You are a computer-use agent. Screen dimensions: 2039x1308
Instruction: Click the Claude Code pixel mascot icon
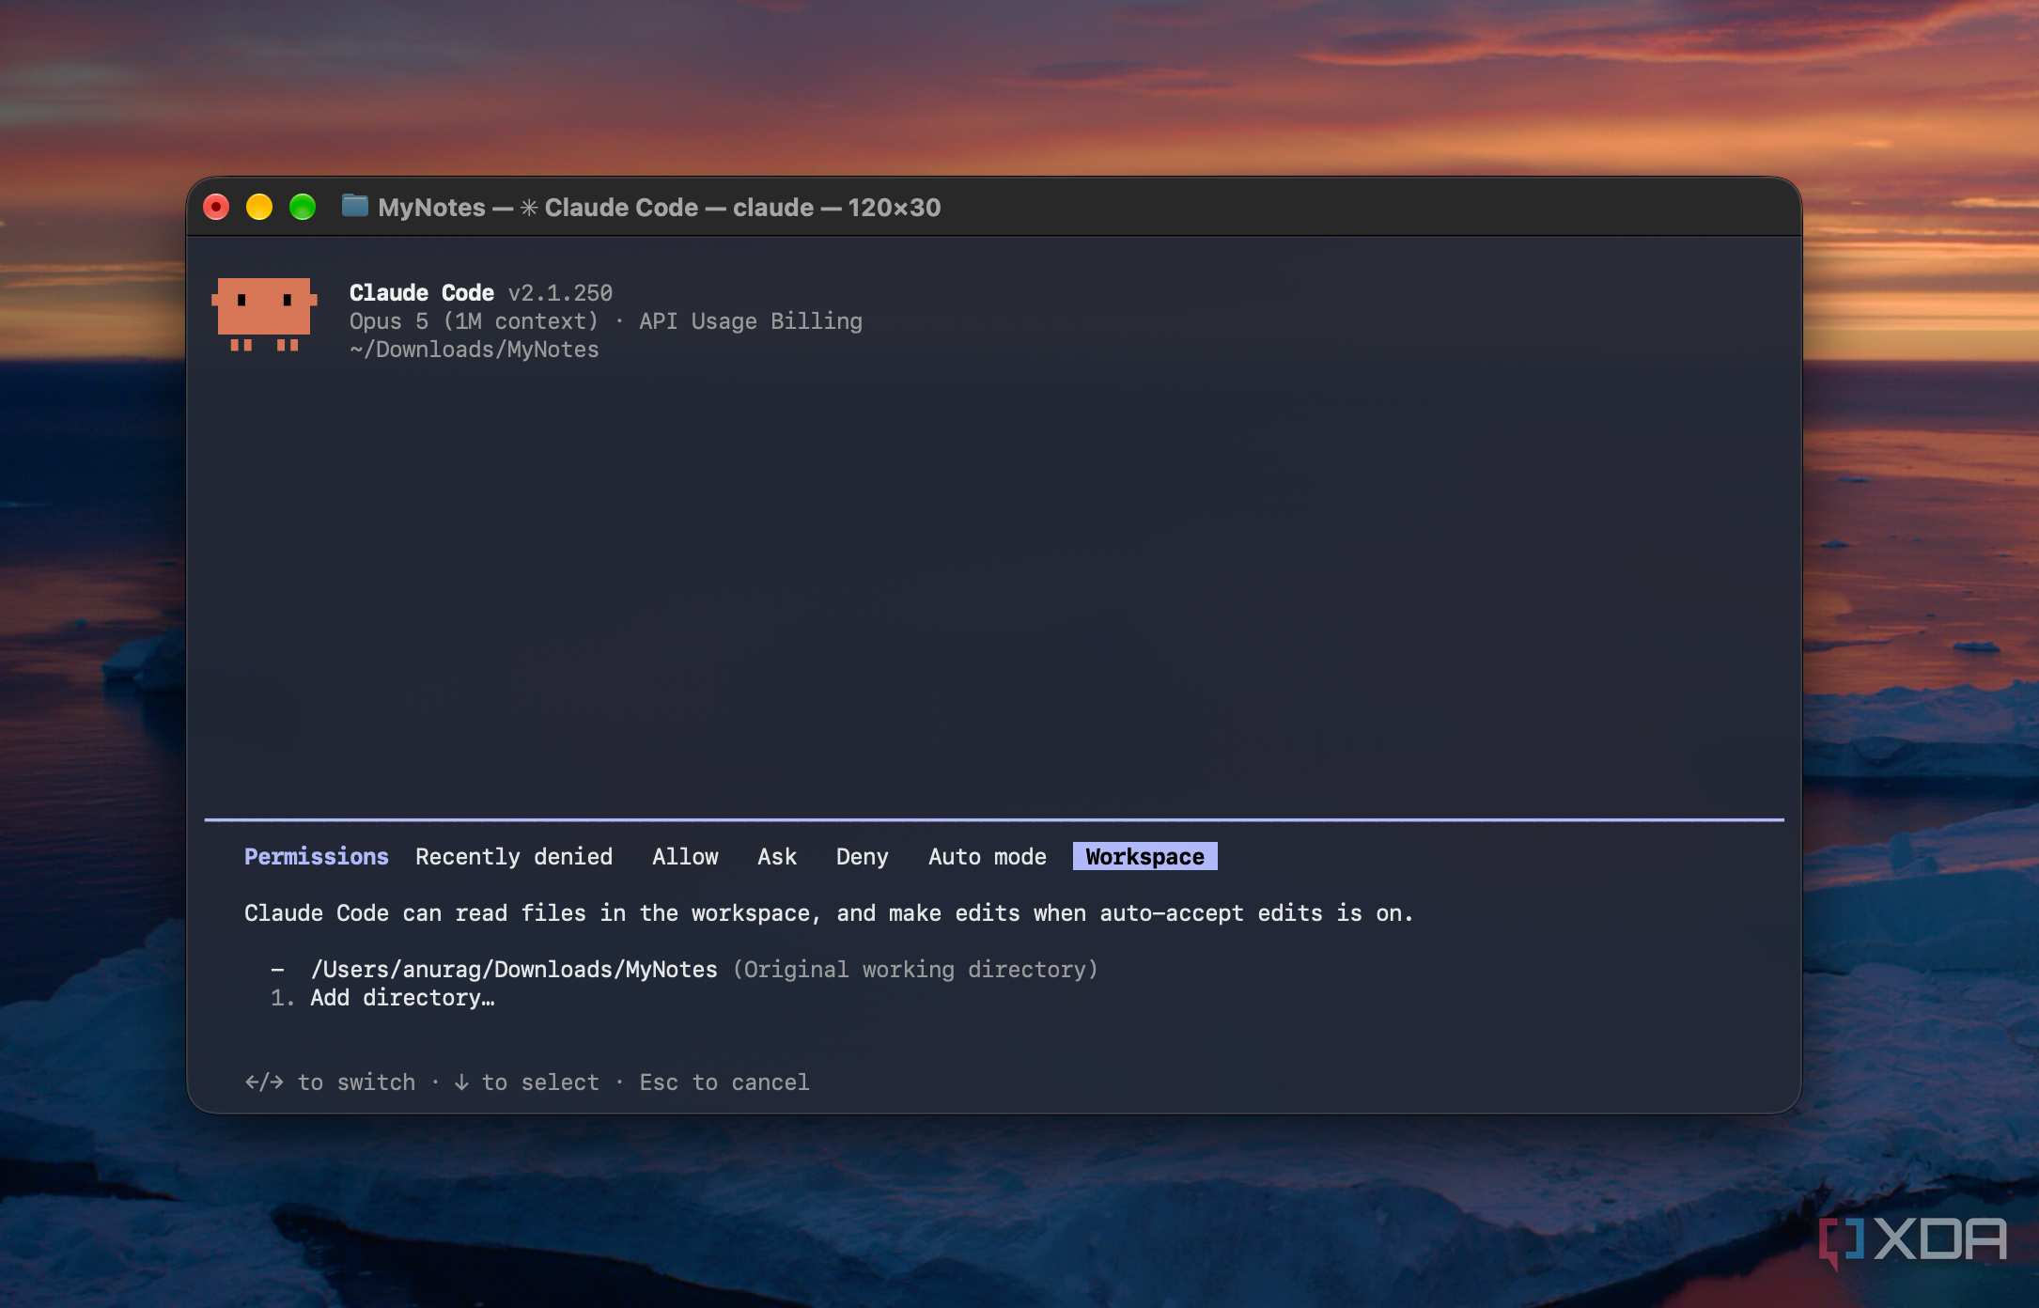point(264,315)
